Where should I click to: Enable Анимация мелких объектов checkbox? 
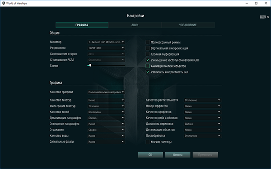pos(148,66)
